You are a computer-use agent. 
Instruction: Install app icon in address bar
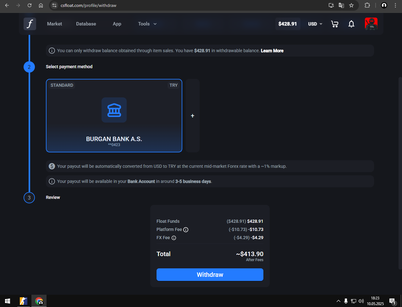tap(331, 5)
